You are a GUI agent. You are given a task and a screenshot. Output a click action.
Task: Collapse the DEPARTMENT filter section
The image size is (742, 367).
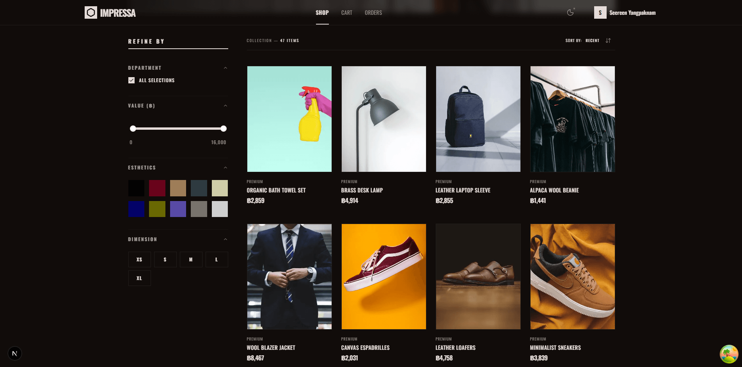225,67
